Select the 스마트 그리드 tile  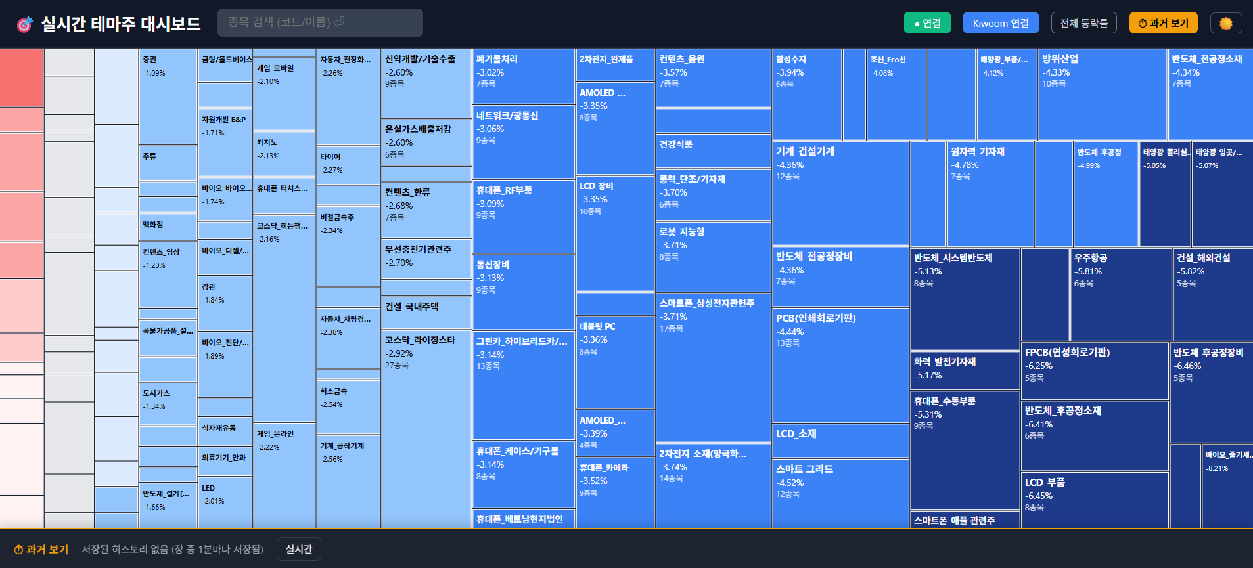840,493
